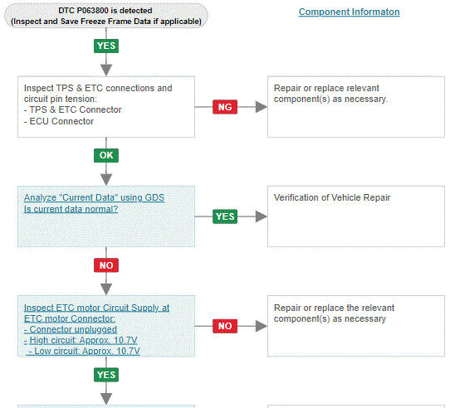Select the "Low circuit: Approx. 10.7V" link
Screen dimensions: 450x408
tap(83, 352)
